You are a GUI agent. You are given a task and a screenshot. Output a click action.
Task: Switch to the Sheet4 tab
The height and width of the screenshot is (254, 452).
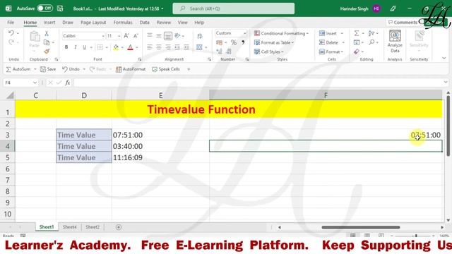[x=70, y=227]
